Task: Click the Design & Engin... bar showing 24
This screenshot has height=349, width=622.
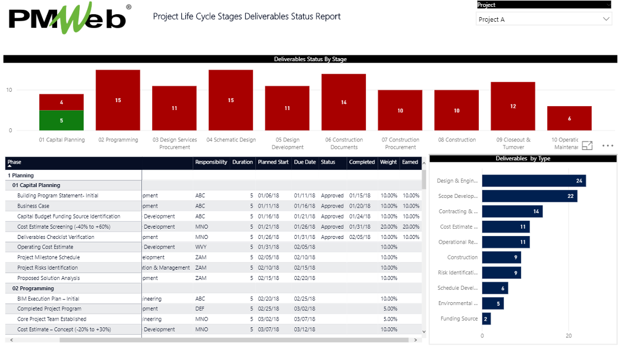Action: click(534, 180)
